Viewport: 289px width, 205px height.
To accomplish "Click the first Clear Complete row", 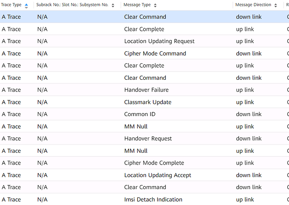I will coord(144,29).
